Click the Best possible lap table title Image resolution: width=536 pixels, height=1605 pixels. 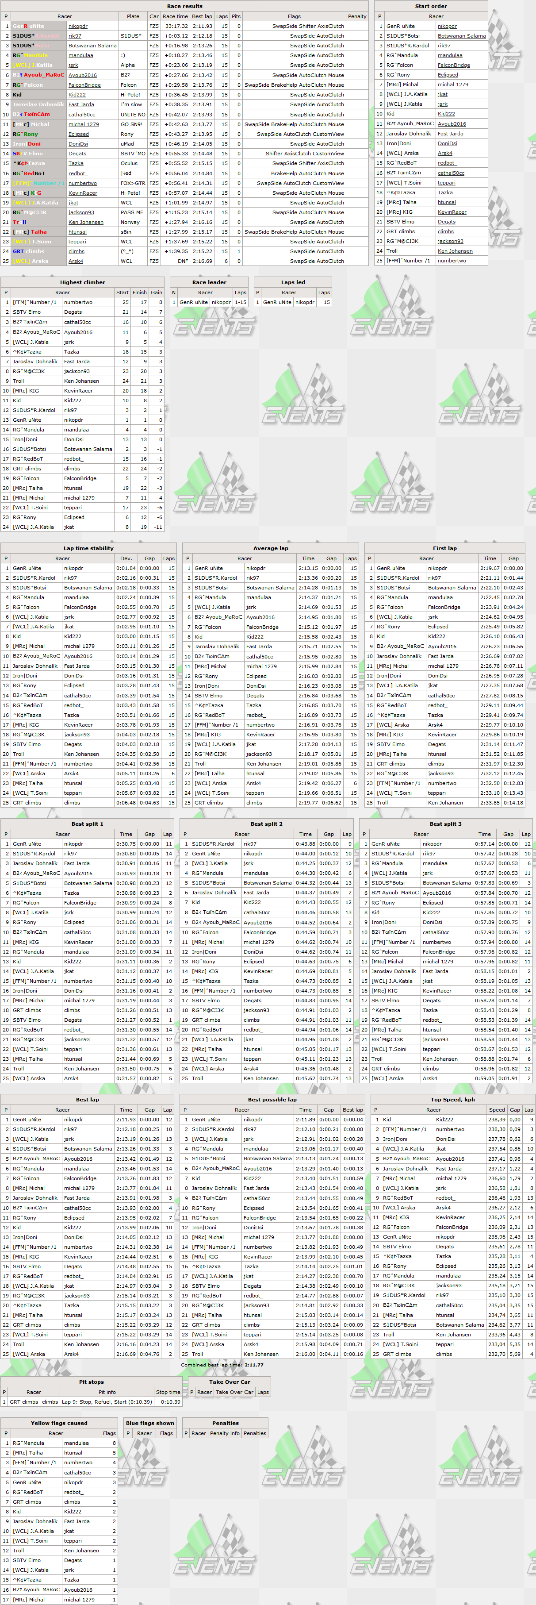point(272,1100)
